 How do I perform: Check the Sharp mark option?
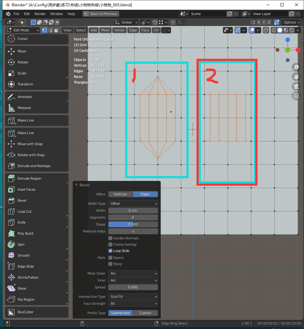tap(110, 264)
